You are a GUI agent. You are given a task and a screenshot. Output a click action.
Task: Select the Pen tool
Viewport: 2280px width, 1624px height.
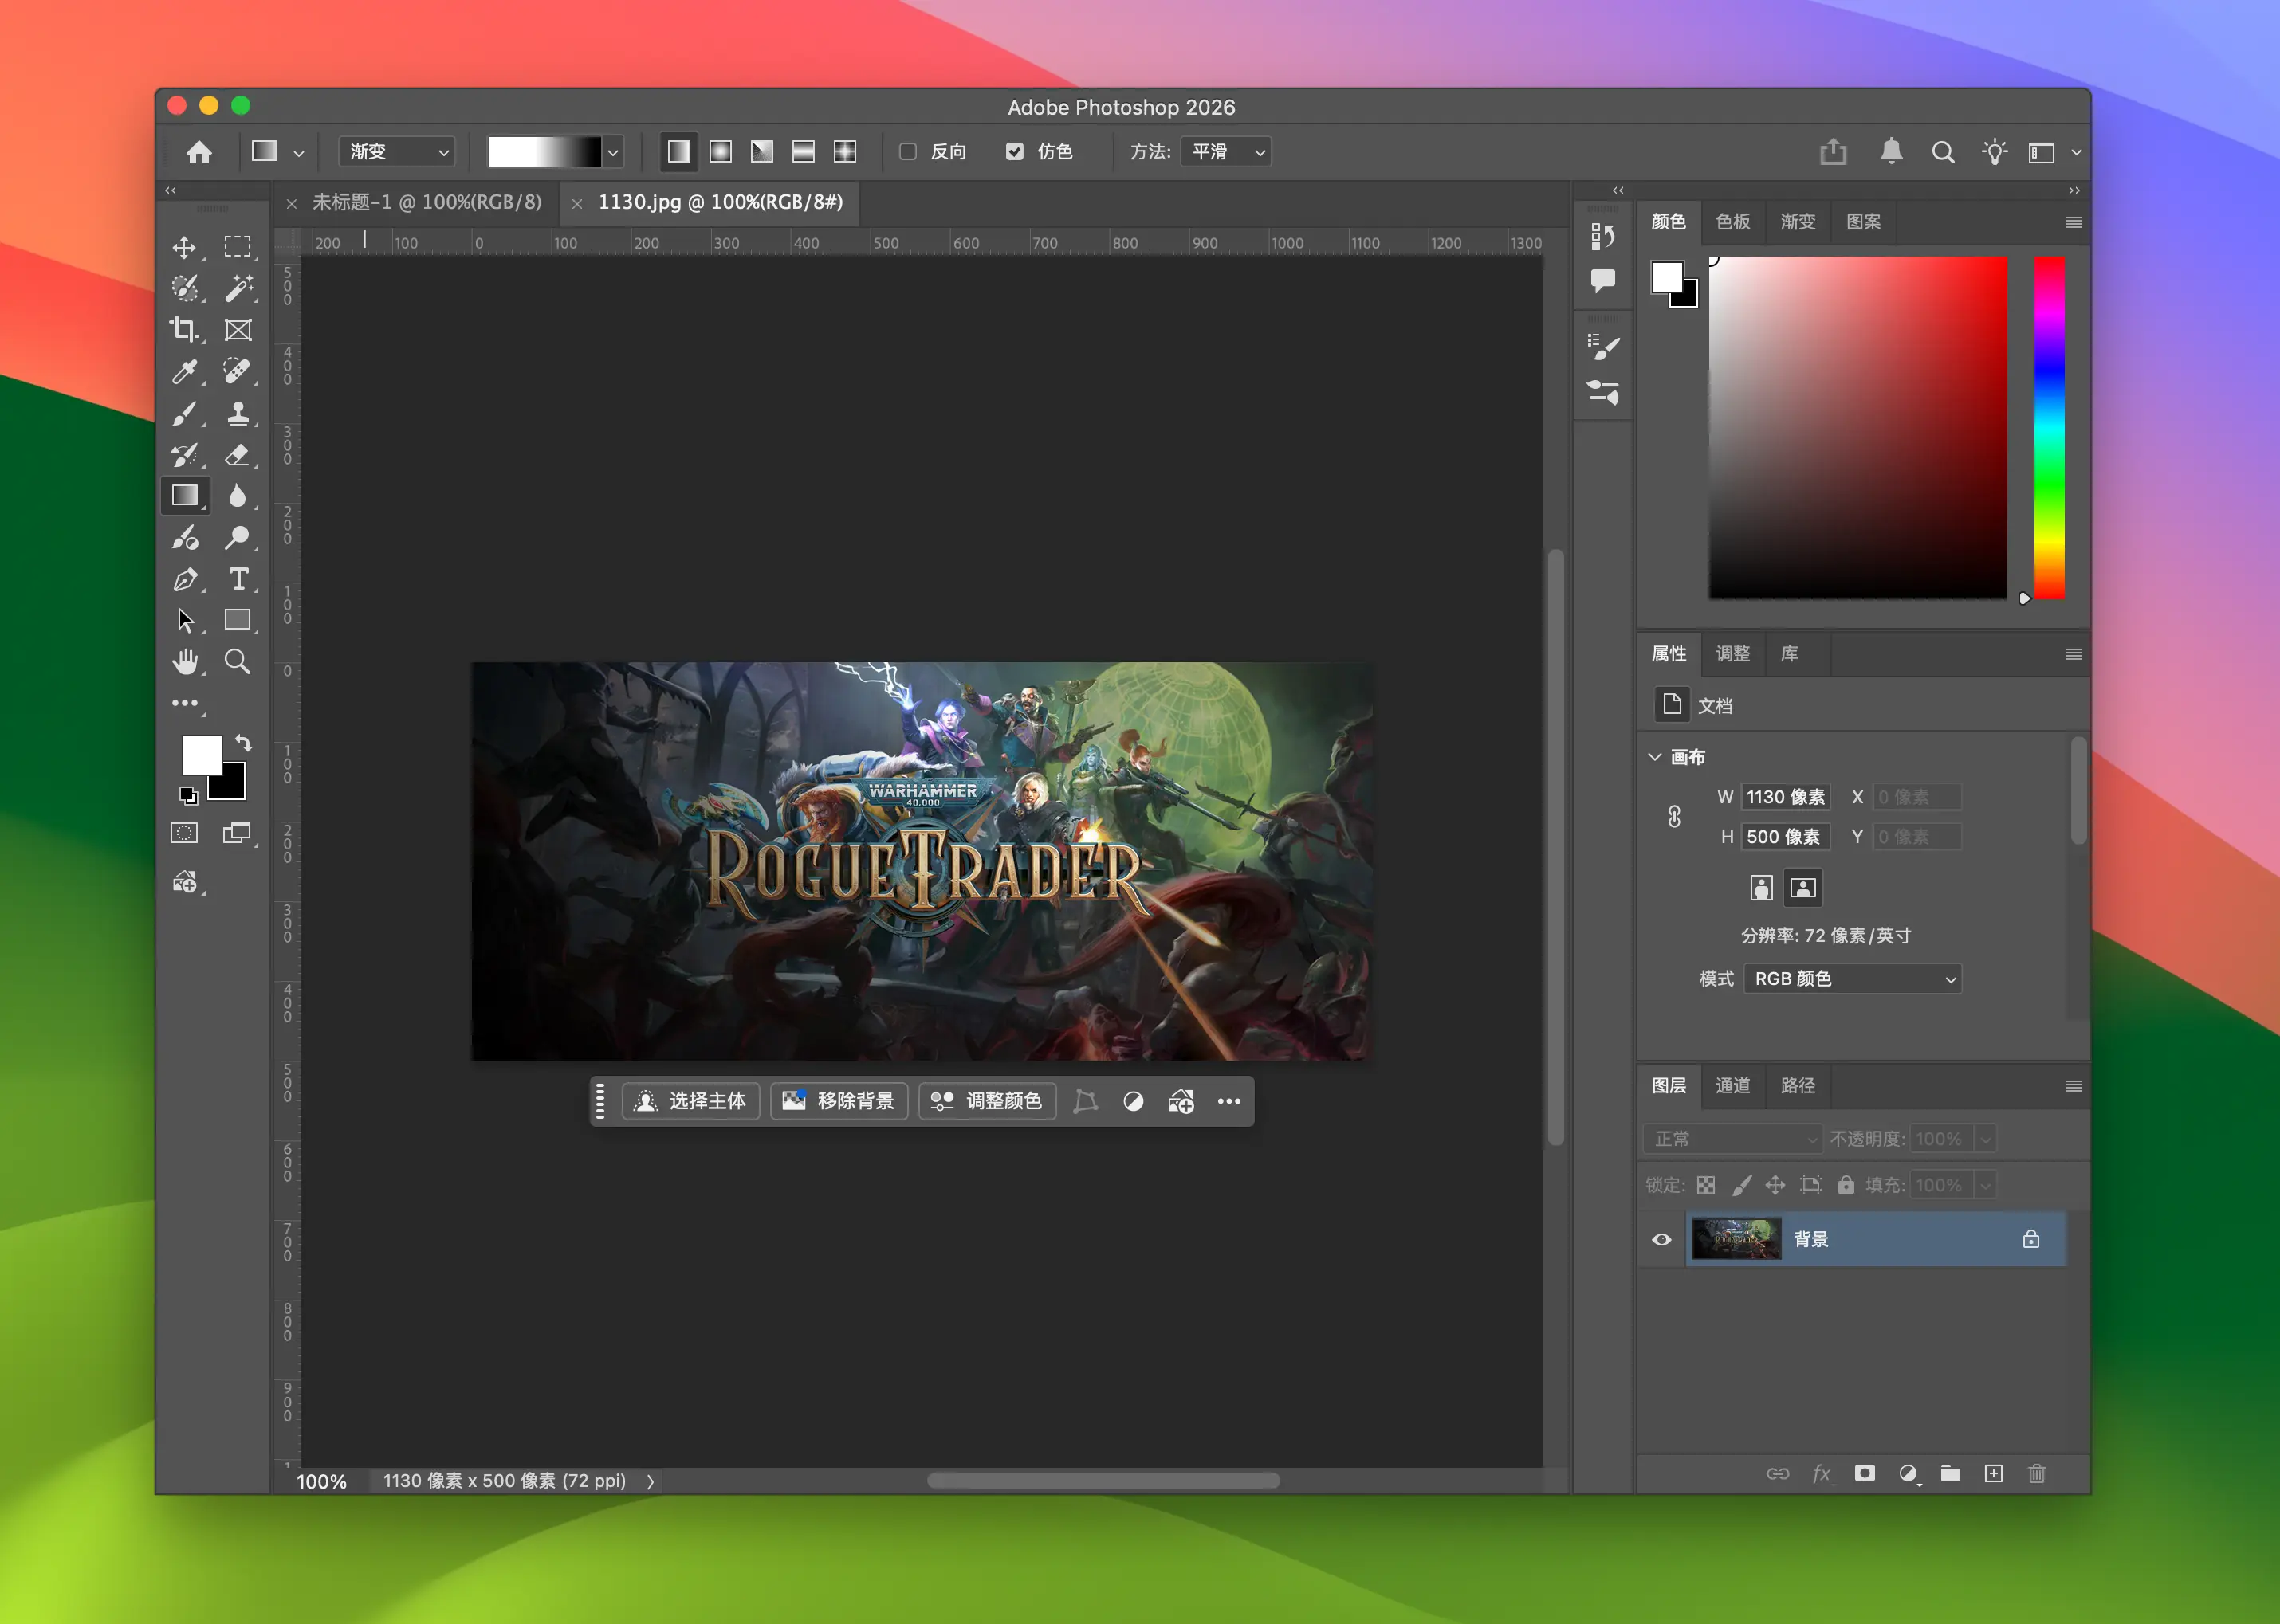click(184, 579)
